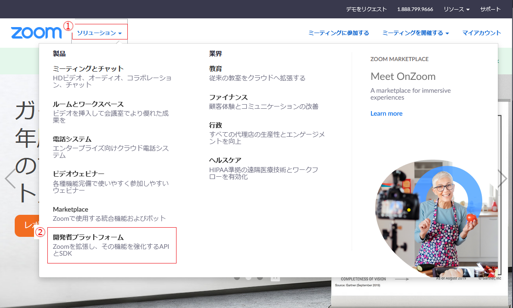Open マイアカウント
Image resolution: width=513 pixels, height=308 pixels.
coord(481,33)
